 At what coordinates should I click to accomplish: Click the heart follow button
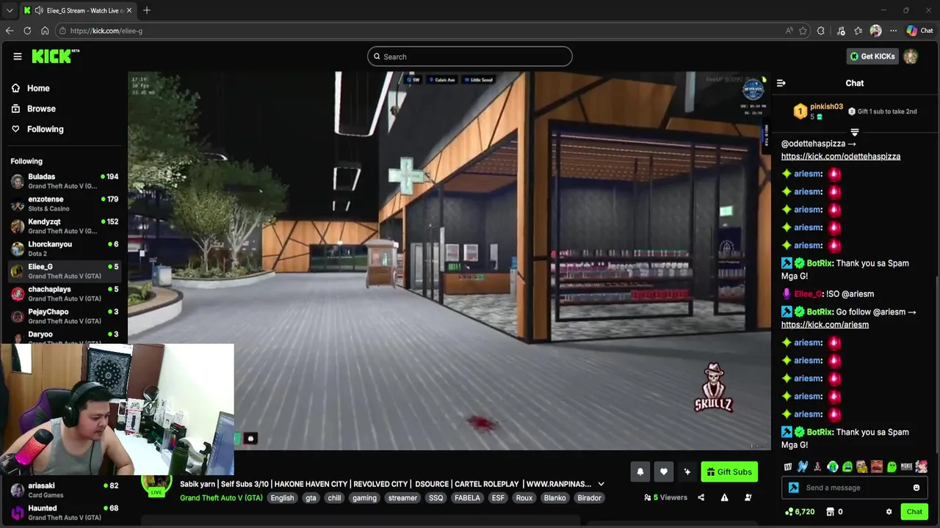(664, 472)
